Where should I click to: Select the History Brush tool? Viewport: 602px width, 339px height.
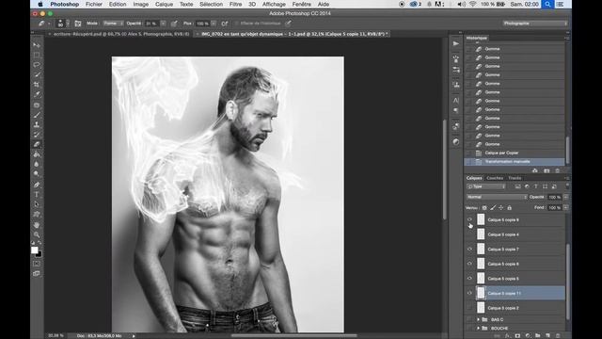pyautogui.click(x=37, y=135)
